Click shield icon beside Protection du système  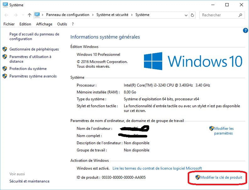click(5, 69)
